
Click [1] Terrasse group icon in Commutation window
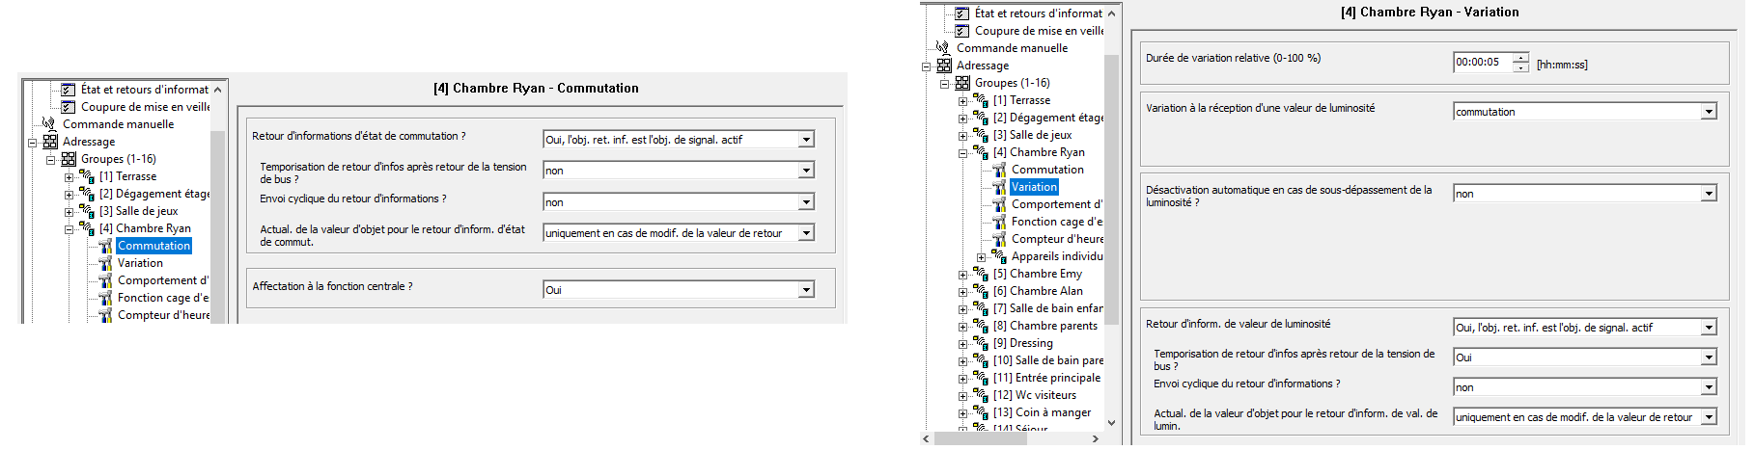click(87, 176)
